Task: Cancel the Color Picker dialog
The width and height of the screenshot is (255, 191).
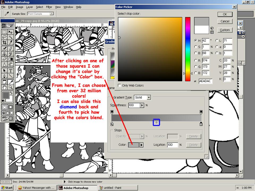Action: pos(225,21)
